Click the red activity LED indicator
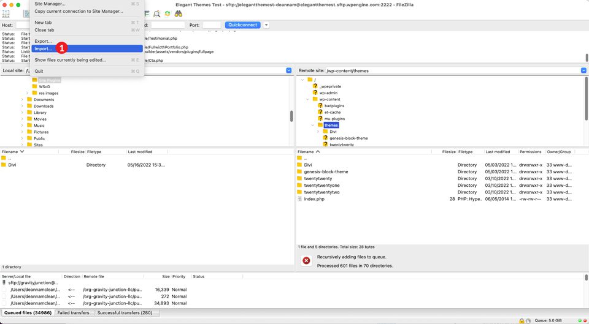The width and height of the screenshot is (589, 324). (x=584, y=320)
